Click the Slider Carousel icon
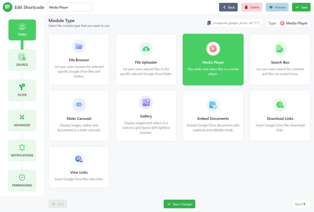The width and height of the screenshot is (314, 212). [x=79, y=105]
